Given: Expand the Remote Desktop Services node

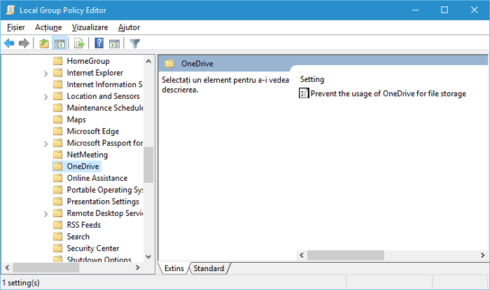Looking at the screenshot, I should [46, 214].
